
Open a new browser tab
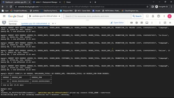(95, 2)
